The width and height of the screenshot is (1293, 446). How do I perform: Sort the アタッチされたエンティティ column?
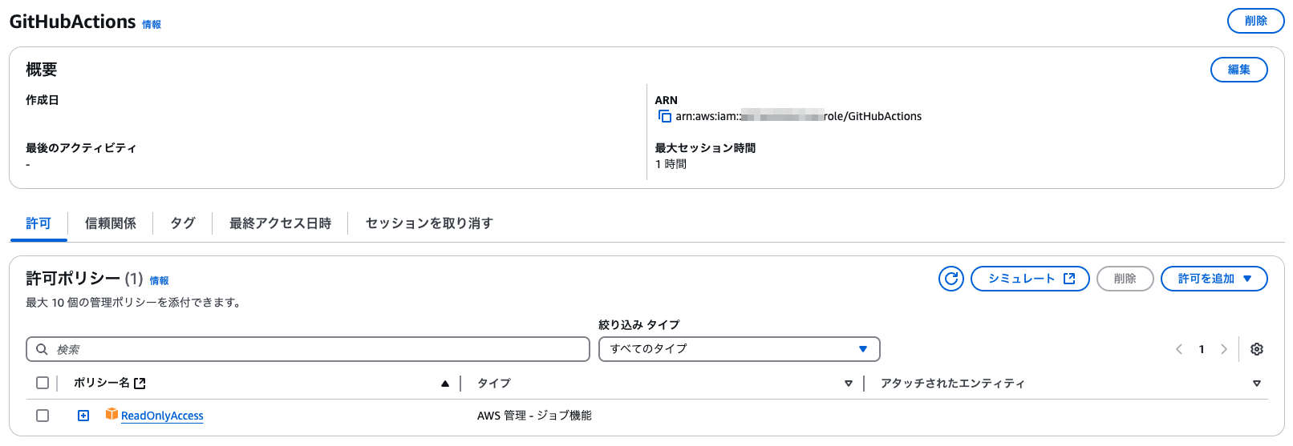(x=1257, y=384)
